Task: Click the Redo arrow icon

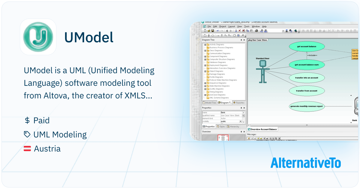Action: click(x=222, y=31)
